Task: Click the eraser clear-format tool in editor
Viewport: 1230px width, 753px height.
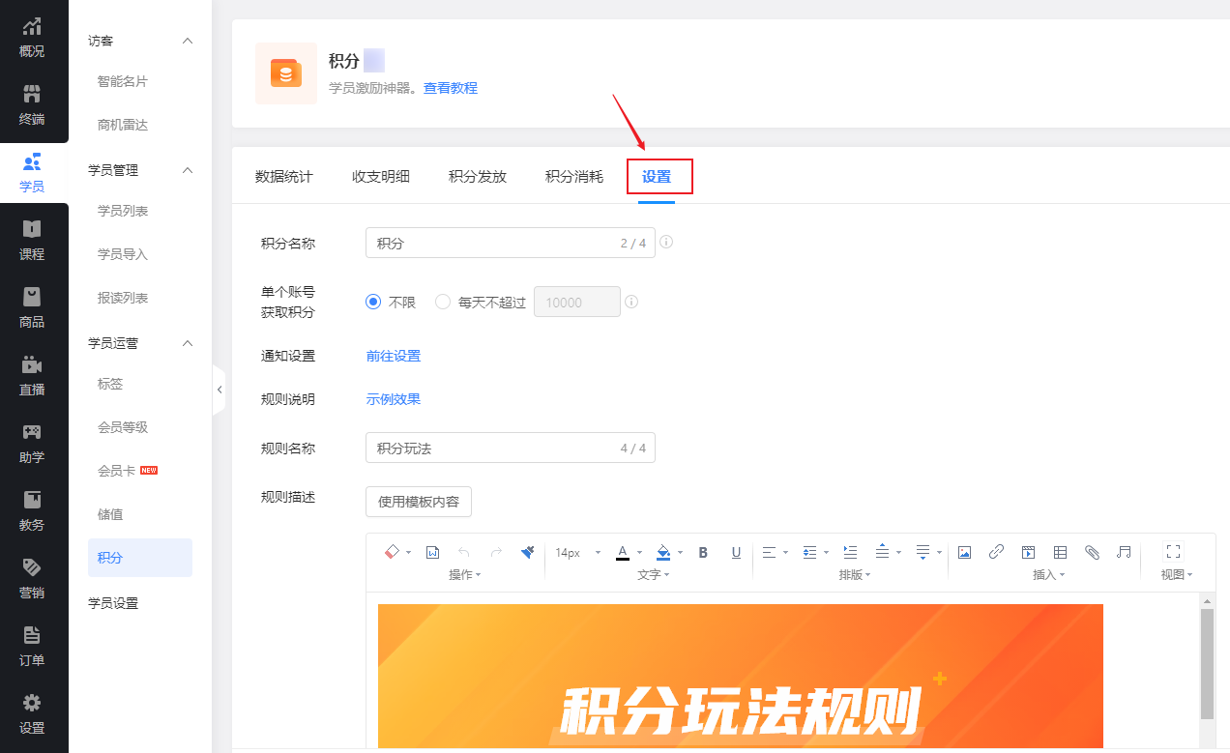Action: pyautogui.click(x=392, y=552)
